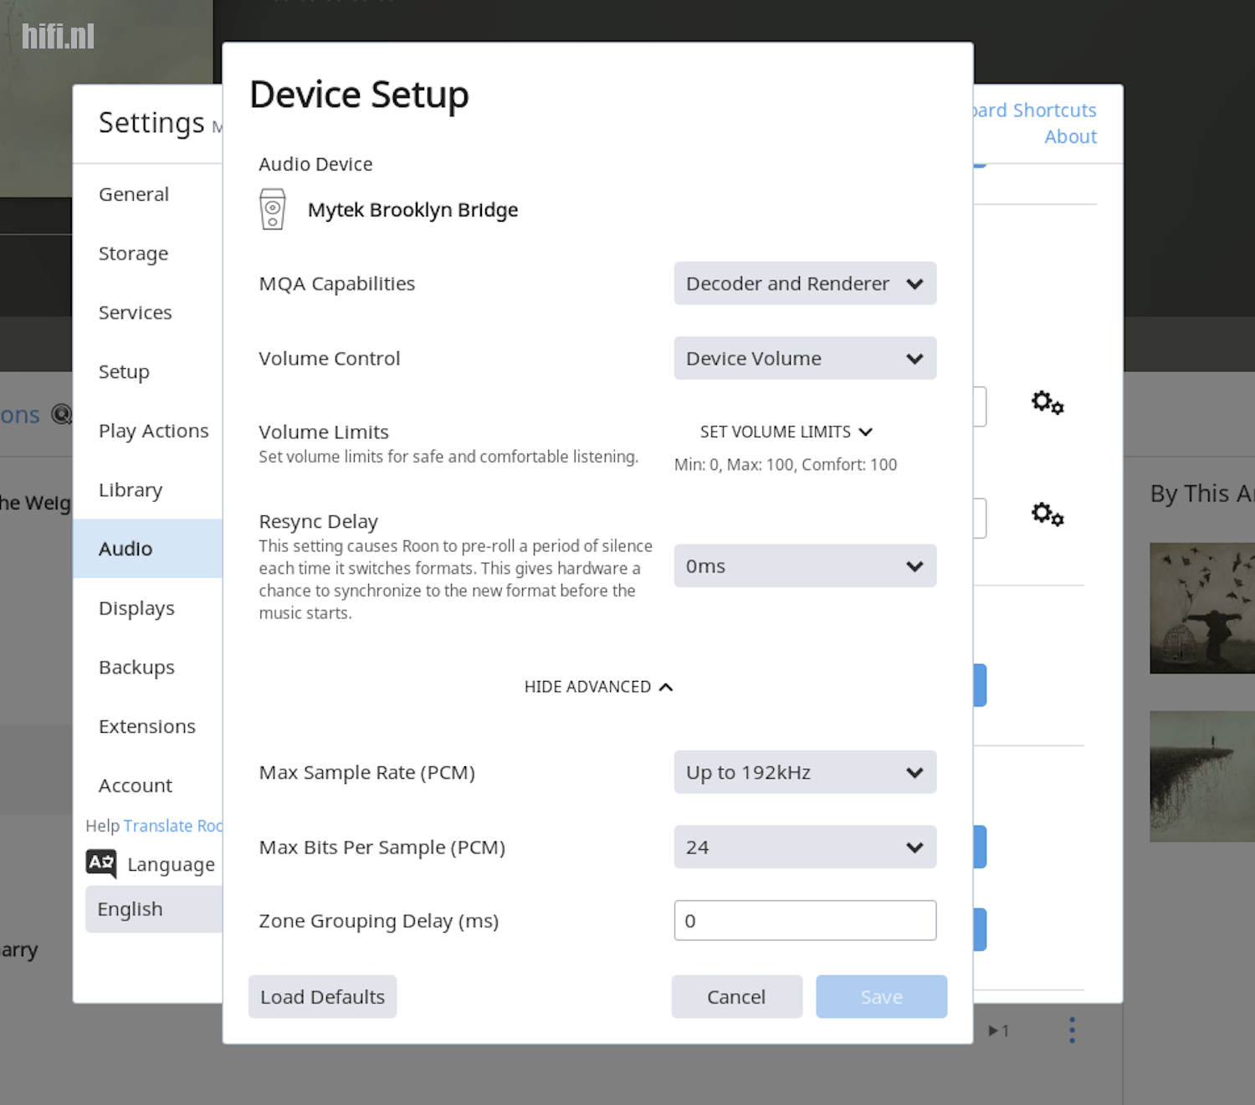The height and width of the screenshot is (1105, 1255).
Task: Open the English language dropdown
Action: pyautogui.click(x=154, y=909)
